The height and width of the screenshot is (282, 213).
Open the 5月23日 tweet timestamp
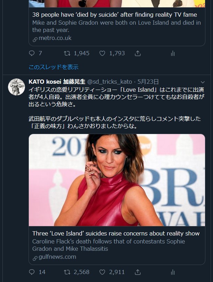click(x=148, y=82)
